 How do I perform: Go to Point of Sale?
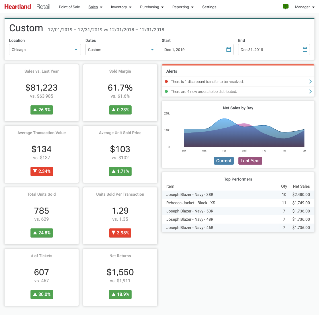point(69,7)
